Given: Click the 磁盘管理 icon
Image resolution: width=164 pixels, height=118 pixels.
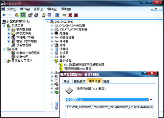Looking at the screenshot, I should point(13,57).
